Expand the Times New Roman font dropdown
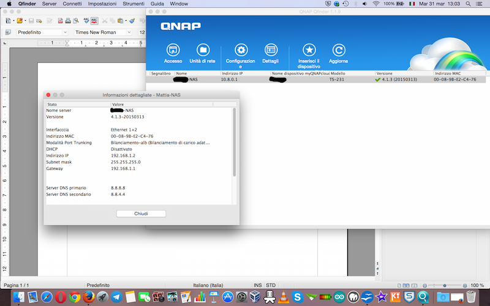Image resolution: width=490 pixels, height=306 pixels. point(129,32)
